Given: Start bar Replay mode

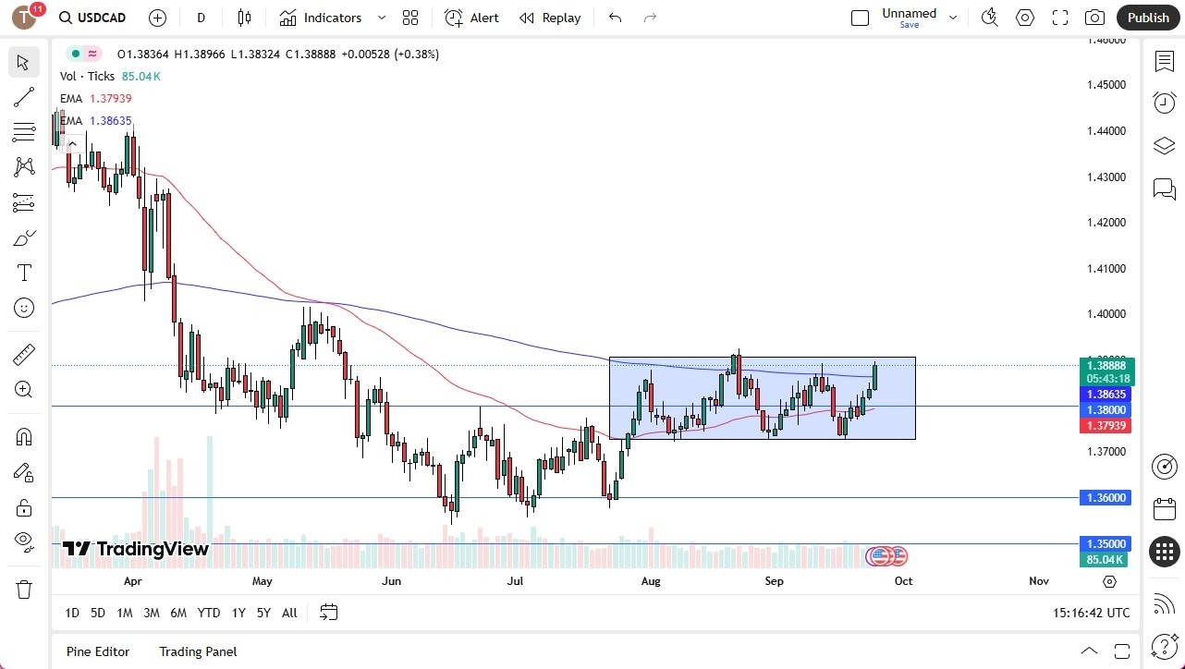Looking at the screenshot, I should point(550,17).
